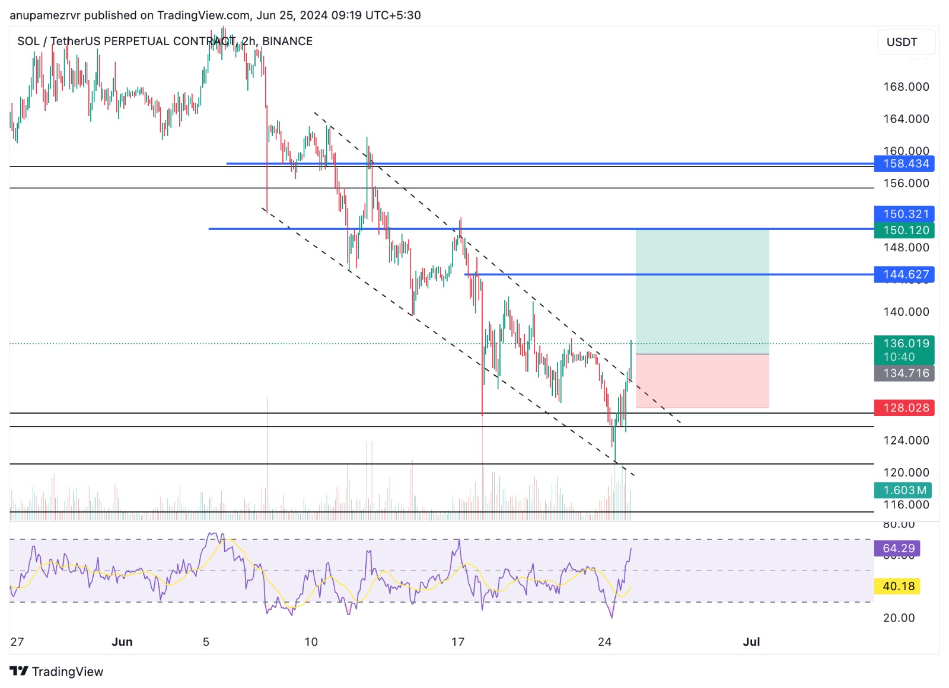
Task: Click the 128.028 red stop price label
Action: [904, 408]
